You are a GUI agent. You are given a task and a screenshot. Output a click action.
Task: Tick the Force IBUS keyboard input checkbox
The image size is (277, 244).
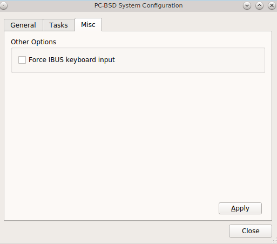pyautogui.click(x=22, y=60)
